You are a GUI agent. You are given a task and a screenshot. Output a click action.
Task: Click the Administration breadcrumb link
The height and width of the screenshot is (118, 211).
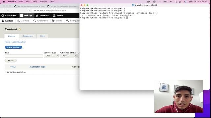tap(19, 42)
